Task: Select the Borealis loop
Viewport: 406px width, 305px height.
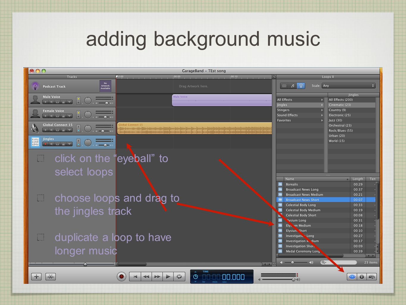Action: [326, 184]
